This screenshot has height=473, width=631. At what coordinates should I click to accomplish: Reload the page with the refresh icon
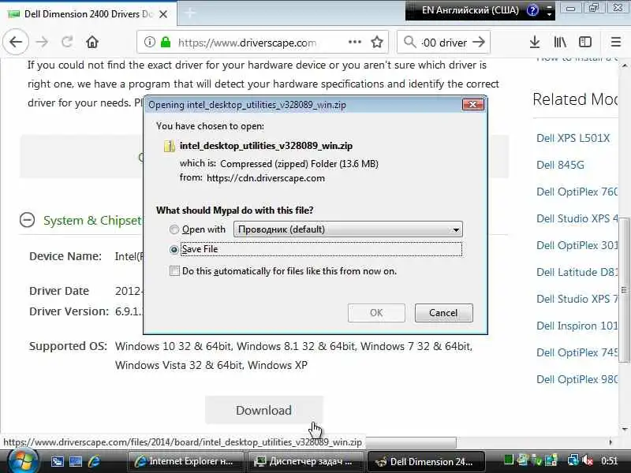click(67, 42)
